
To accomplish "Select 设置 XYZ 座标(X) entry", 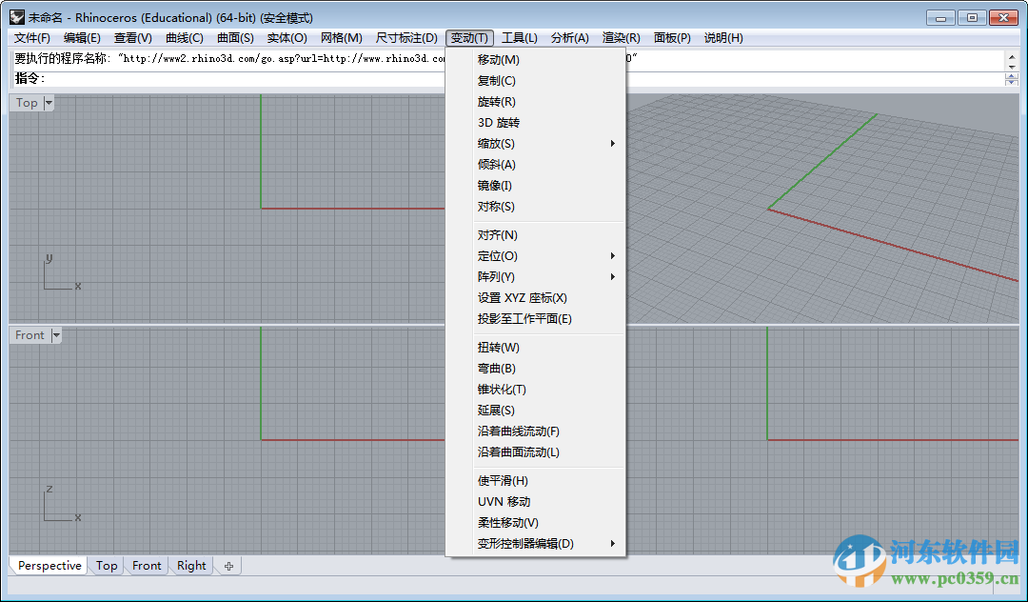I will pyautogui.click(x=536, y=298).
